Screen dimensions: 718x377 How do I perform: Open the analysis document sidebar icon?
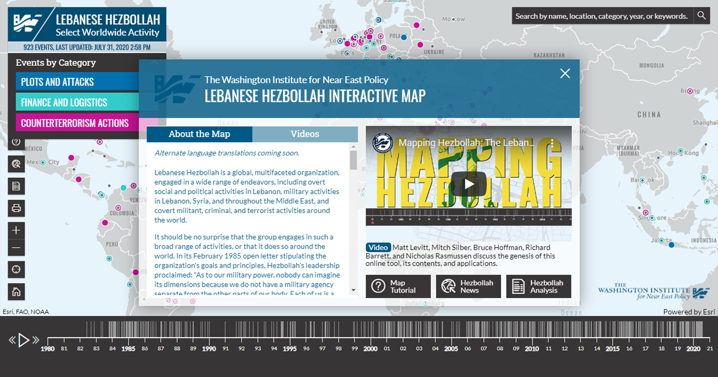click(16, 186)
